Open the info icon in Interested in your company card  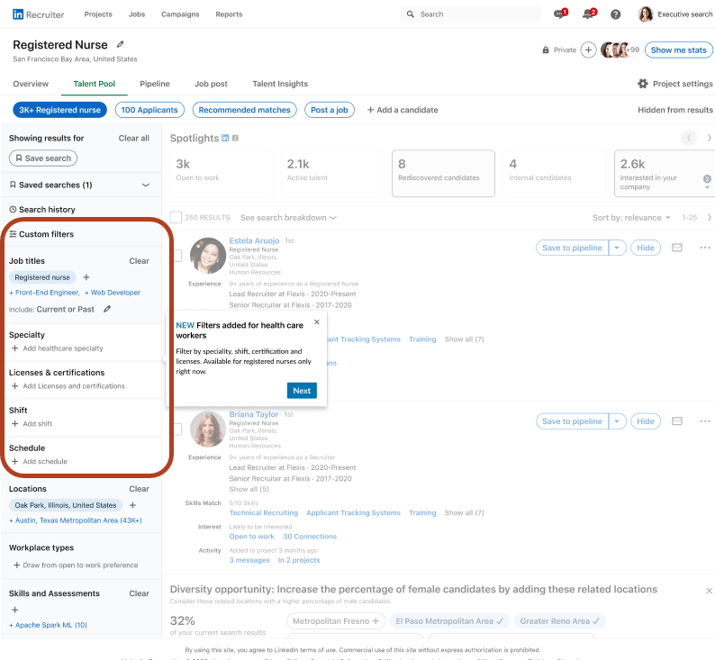707,178
